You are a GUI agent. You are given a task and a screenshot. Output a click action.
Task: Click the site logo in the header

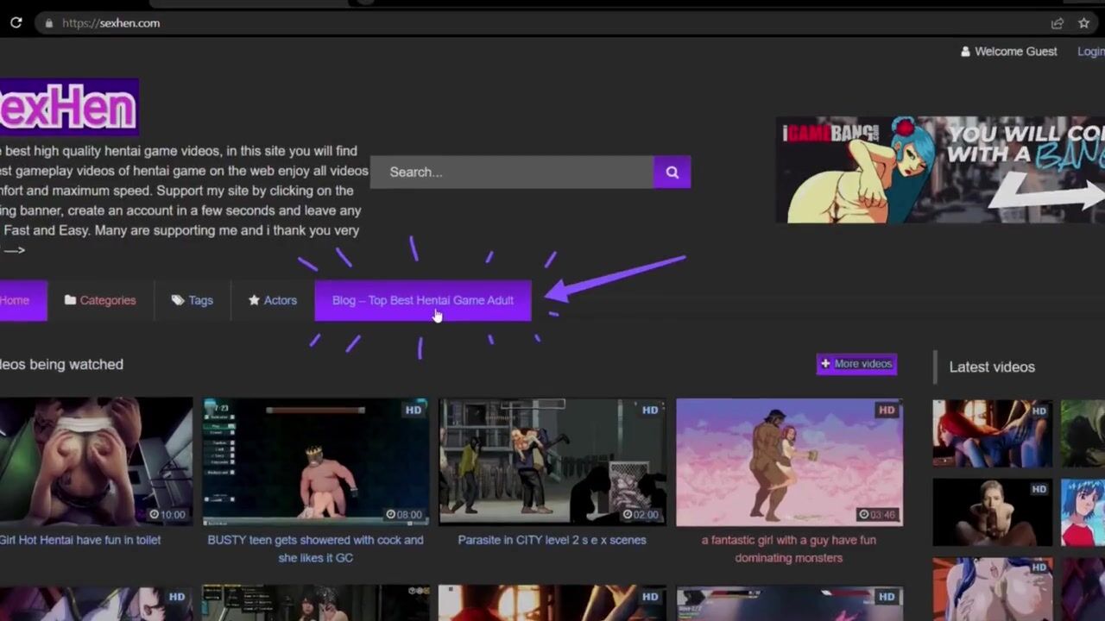pyautogui.click(x=67, y=108)
